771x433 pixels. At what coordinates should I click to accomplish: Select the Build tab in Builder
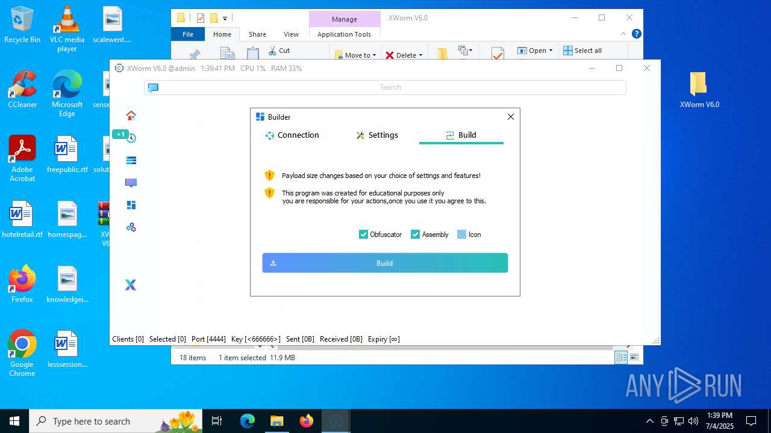tap(461, 135)
